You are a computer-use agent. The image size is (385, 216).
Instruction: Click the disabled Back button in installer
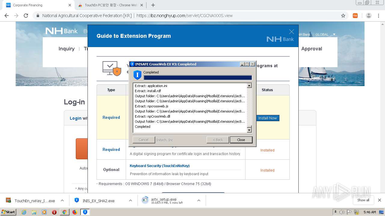point(218,140)
